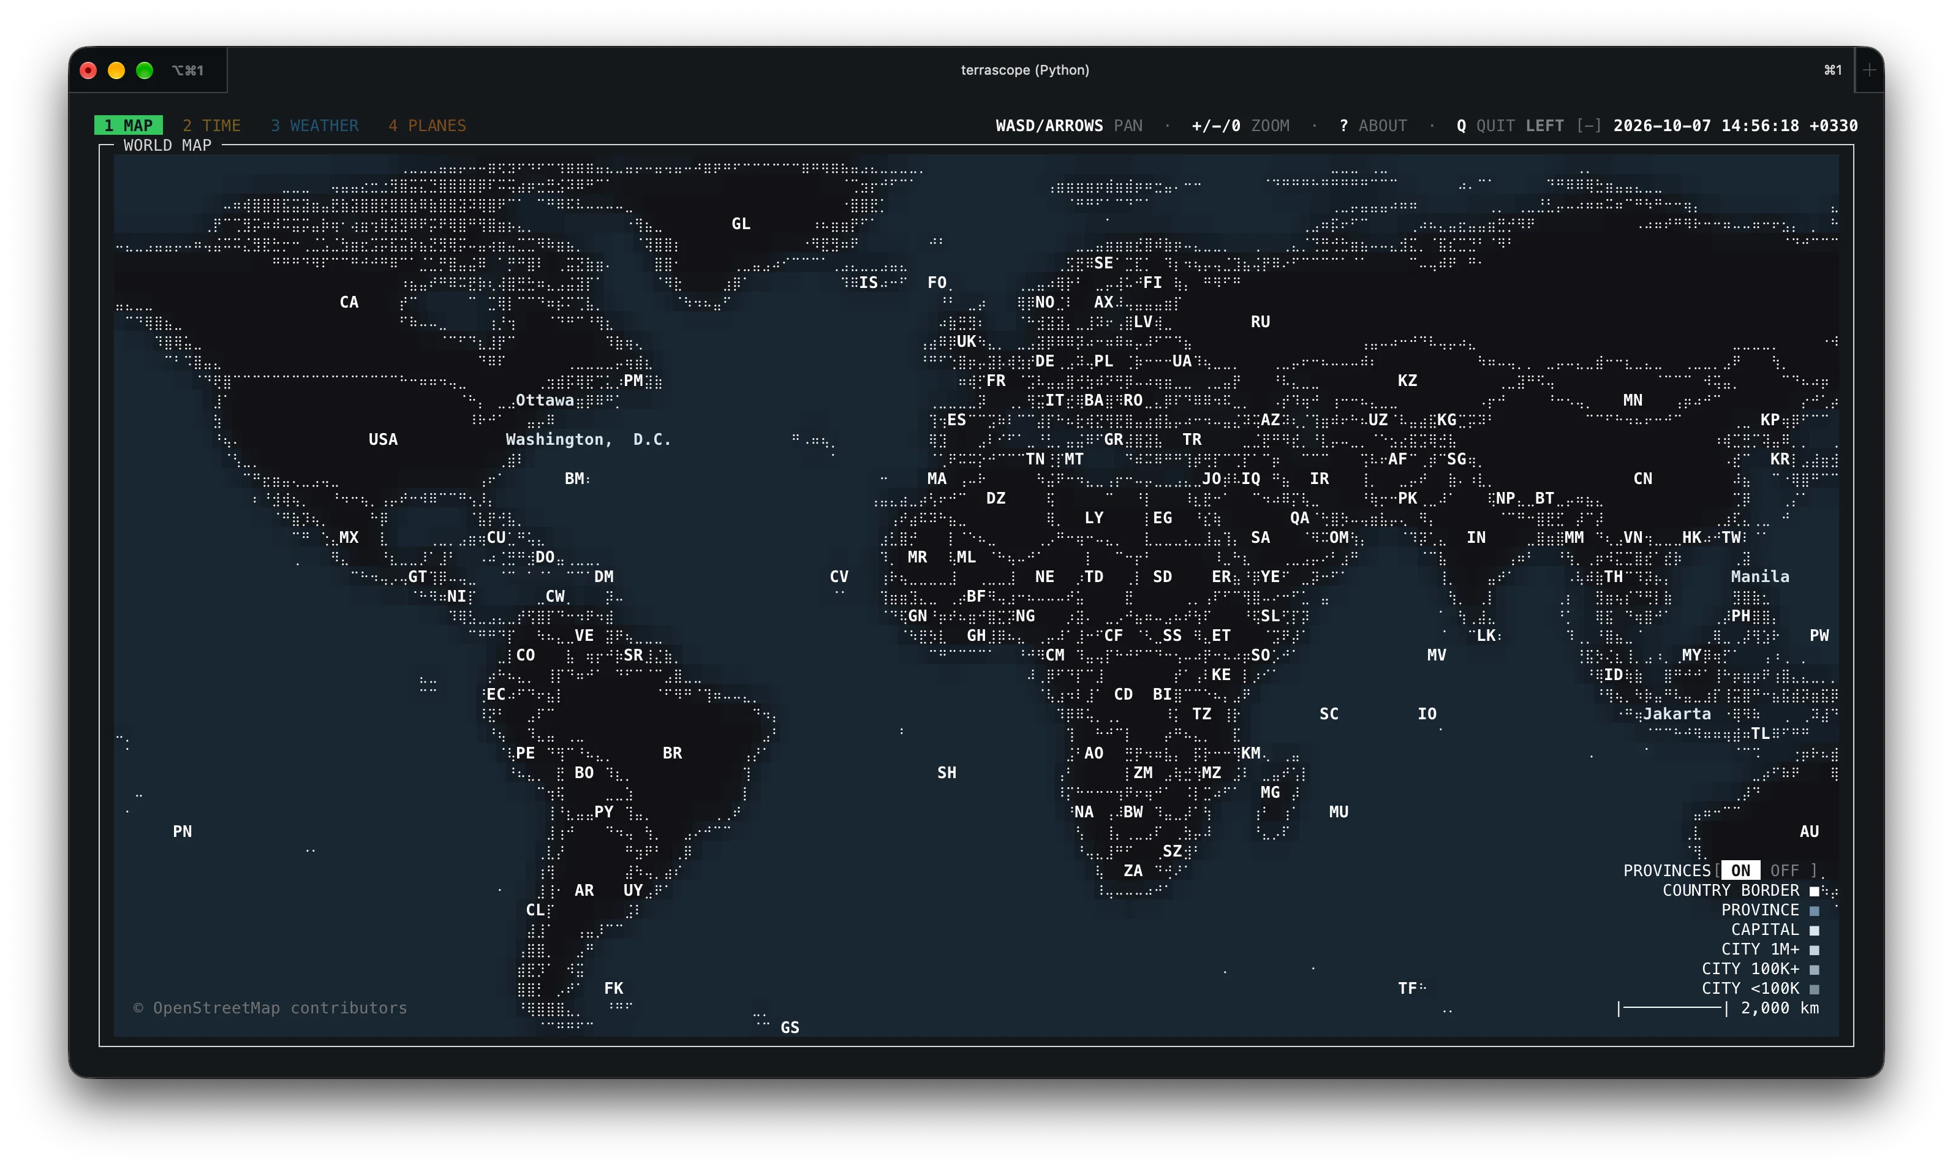
Task: Click the ? ABOUT shortcut hint
Action: [x=1373, y=125]
